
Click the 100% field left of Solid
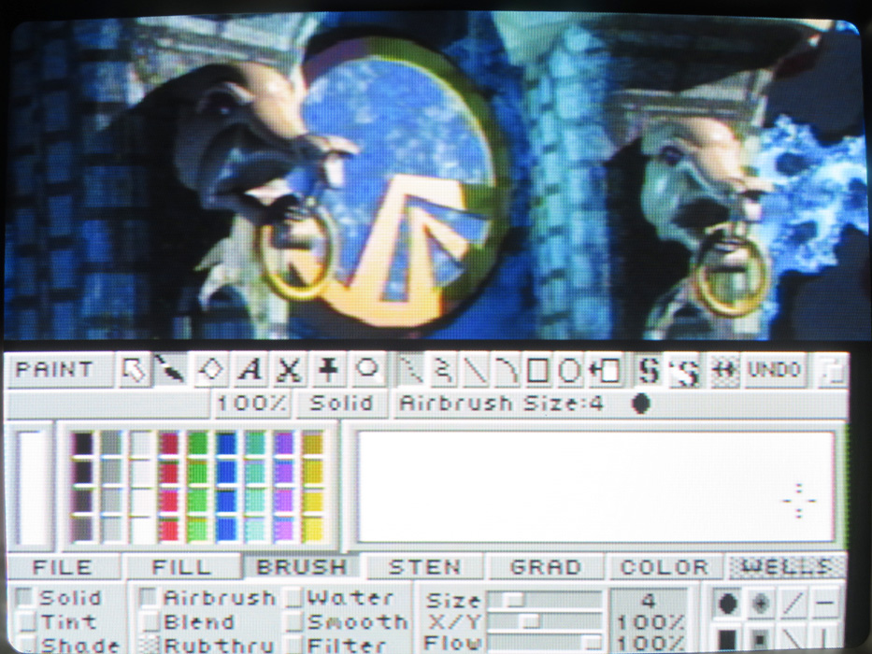pos(250,404)
